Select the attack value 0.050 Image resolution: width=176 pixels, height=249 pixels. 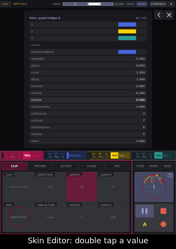click(x=140, y=65)
